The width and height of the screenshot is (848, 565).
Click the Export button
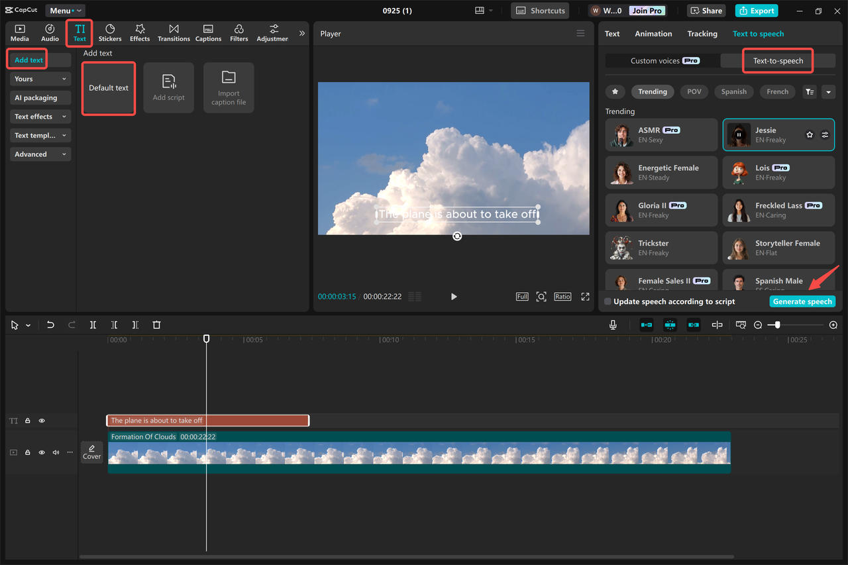[756, 11]
